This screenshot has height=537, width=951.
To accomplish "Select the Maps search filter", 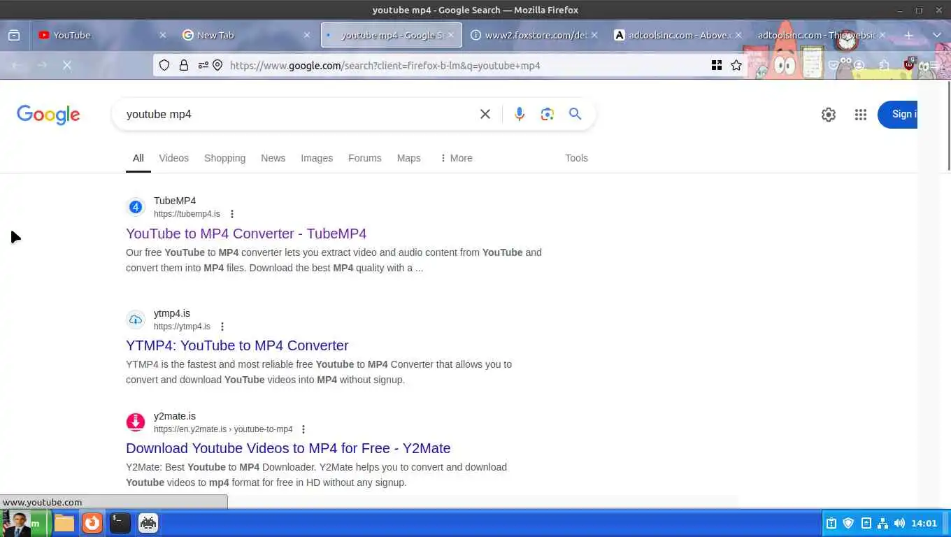I will (x=408, y=158).
